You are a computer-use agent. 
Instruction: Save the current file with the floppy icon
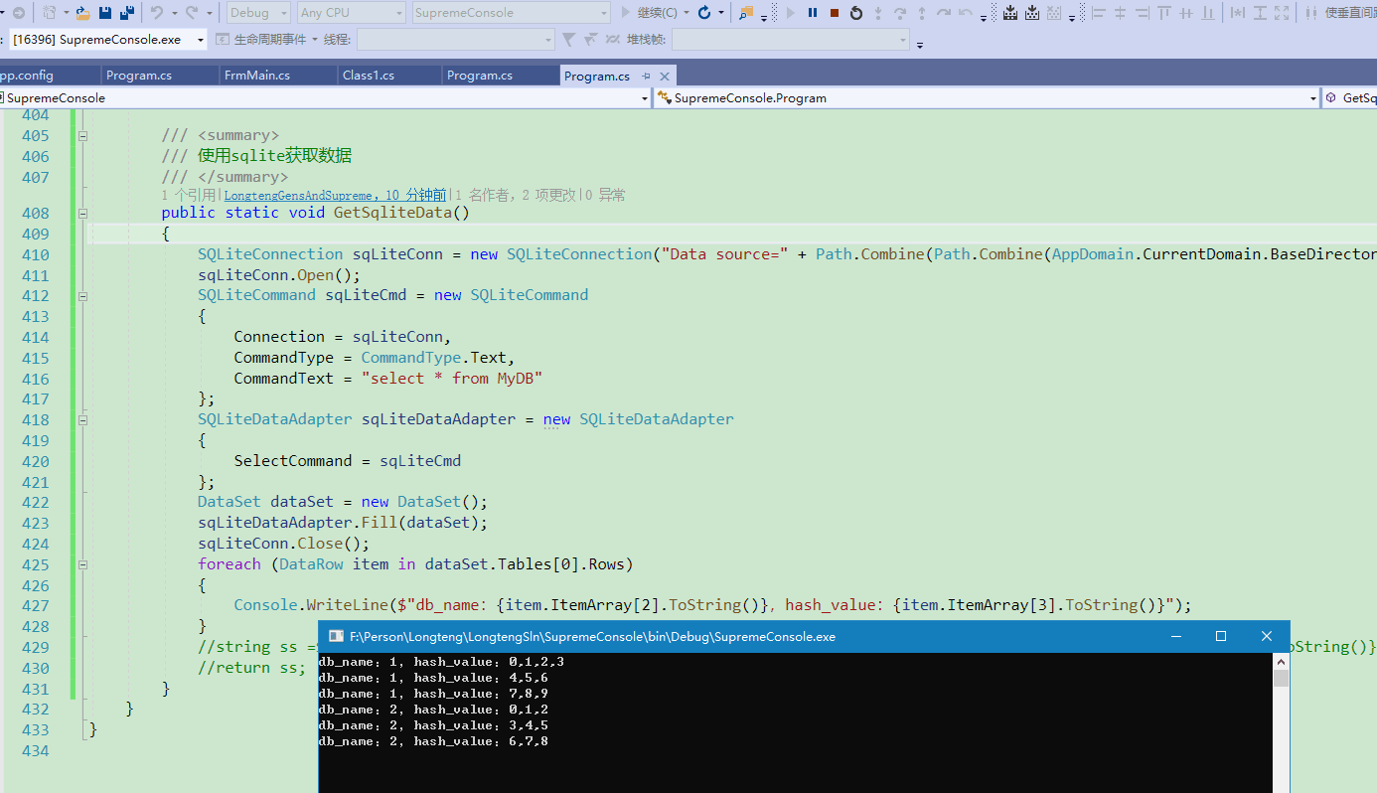104,13
